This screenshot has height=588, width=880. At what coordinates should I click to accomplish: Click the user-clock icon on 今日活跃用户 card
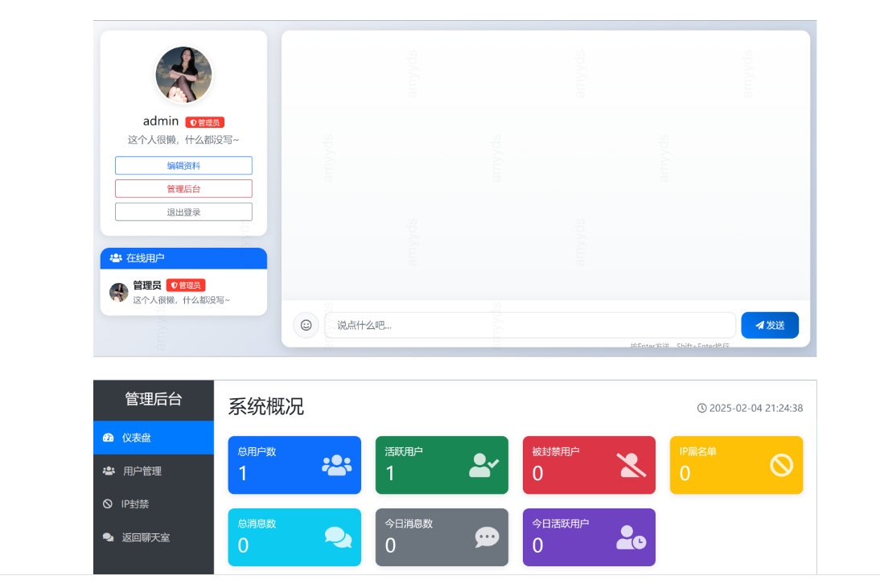tap(631, 537)
